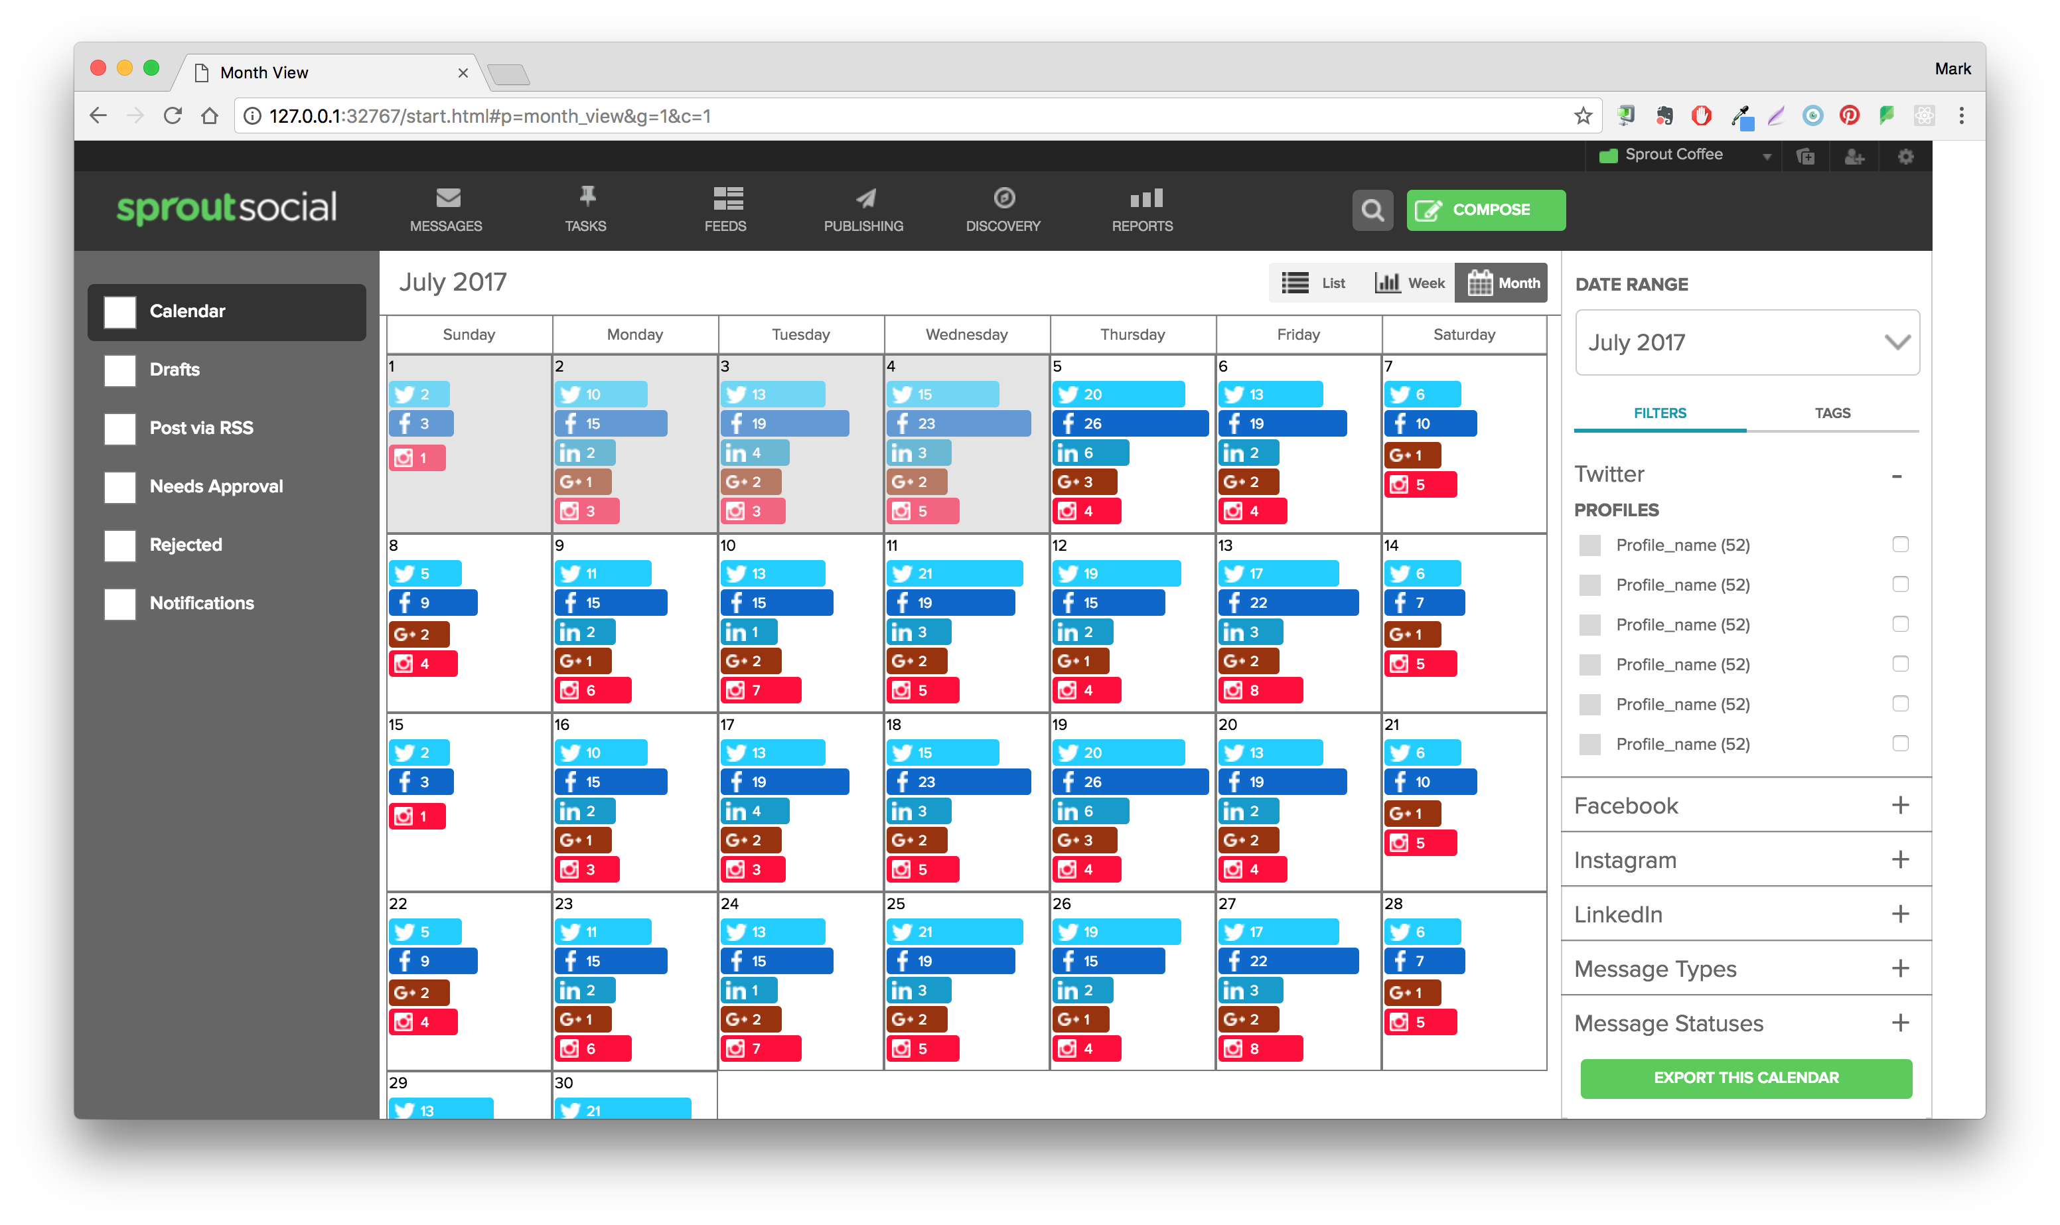The height and width of the screenshot is (1225, 2060).
Task: Click the Compose button
Action: [1485, 210]
